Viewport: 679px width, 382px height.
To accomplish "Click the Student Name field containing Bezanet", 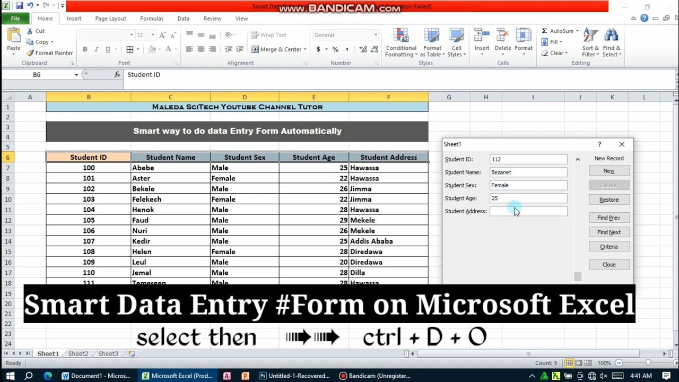I will click(528, 172).
